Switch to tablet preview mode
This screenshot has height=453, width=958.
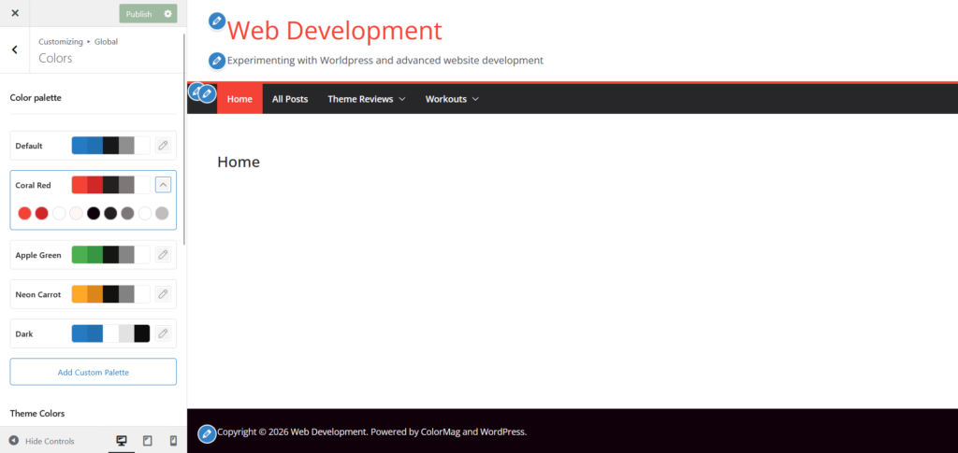tap(147, 441)
